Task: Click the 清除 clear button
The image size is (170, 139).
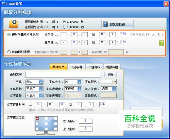Action: (x=111, y=74)
